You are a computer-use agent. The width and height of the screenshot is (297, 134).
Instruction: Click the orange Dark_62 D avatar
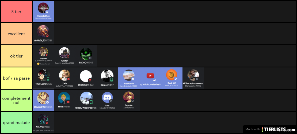172,75
